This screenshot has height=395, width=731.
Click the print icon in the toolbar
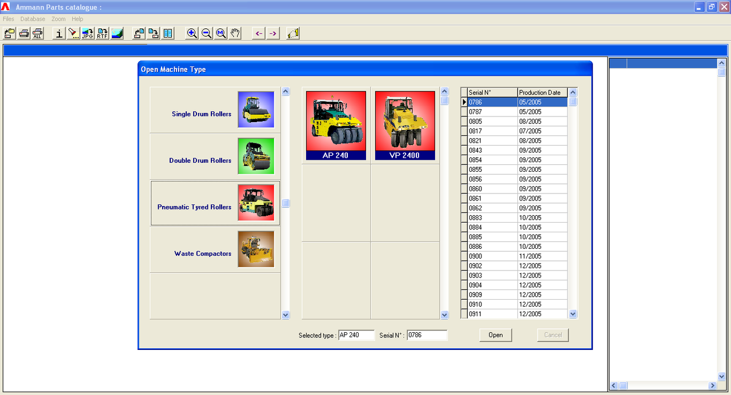point(23,33)
